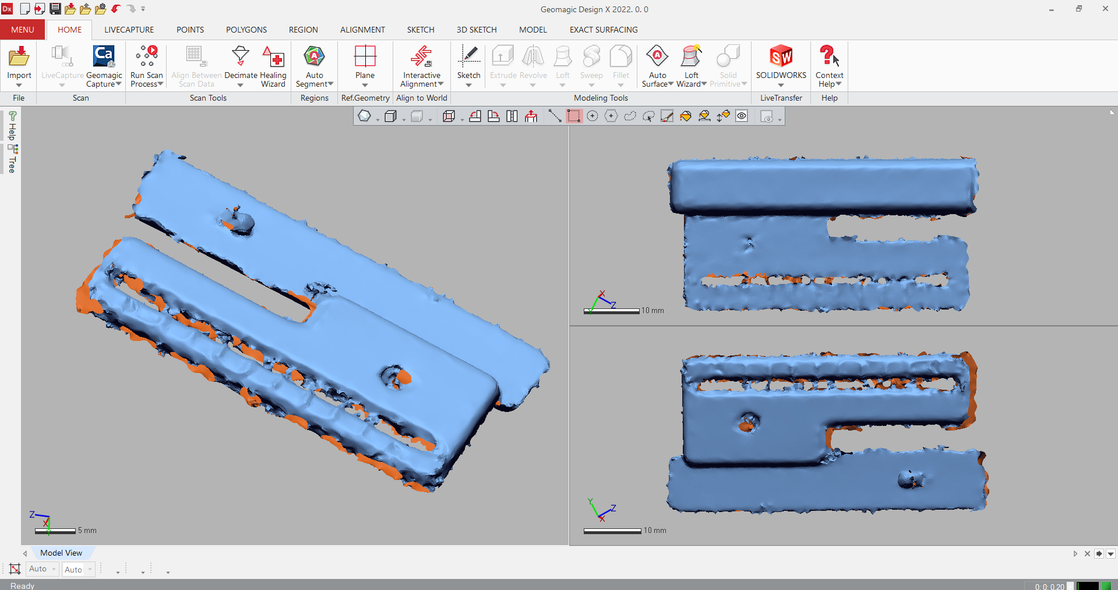Viewport: 1118px width, 590px height.
Task: Toggle the rectangle selection mode
Action: click(x=574, y=116)
